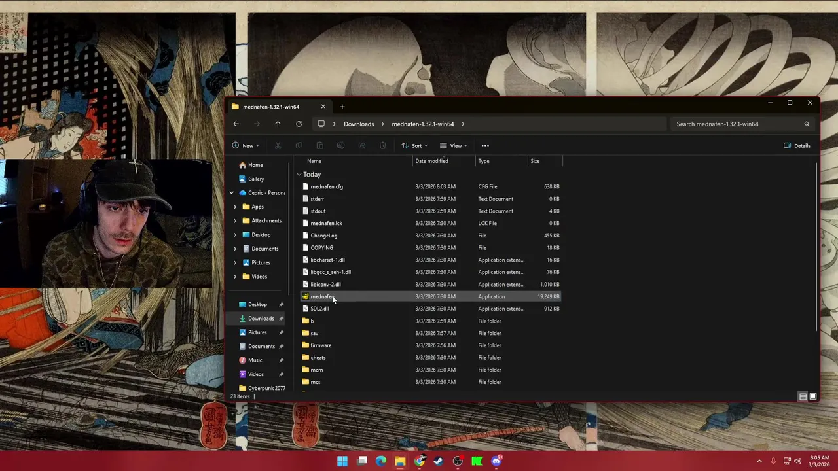Image resolution: width=838 pixels, height=471 pixels.
Task: Expand the OneDrive Videos node
Action: point(235,277)
